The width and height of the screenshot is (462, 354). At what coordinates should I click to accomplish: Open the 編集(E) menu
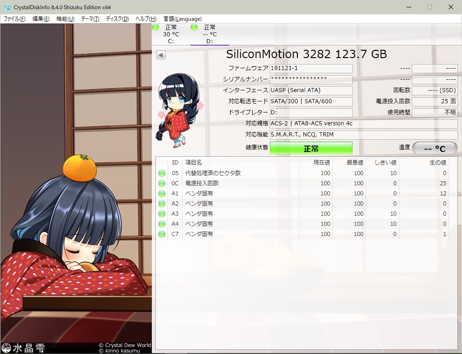pos(41,19)
